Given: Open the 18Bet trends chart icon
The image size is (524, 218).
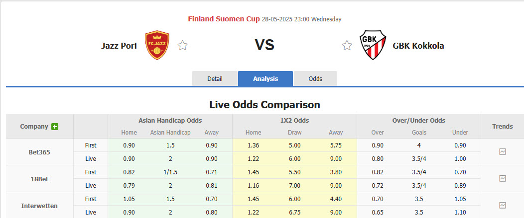Looking at the screenshot, I should (502, 178).
